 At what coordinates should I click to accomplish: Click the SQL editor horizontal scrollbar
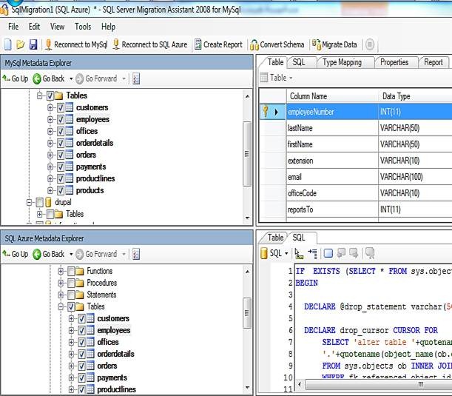tap(376, 384)
